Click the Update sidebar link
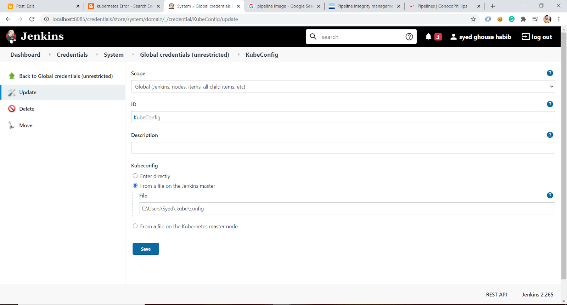The height and width of the screenshot is (305, 567). click(x=28, y=92)
